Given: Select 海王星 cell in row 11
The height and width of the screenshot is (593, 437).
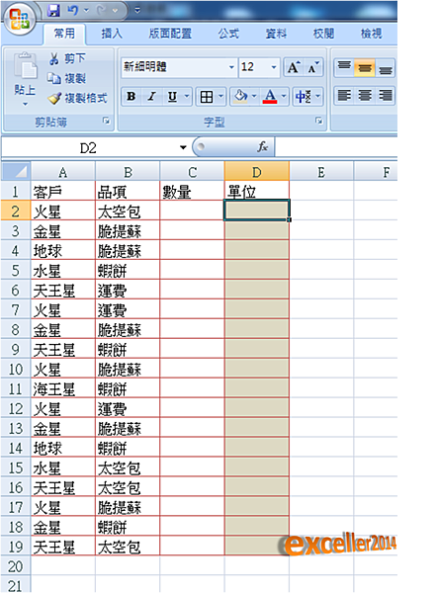Looking at the screenshot, I should click(x=63, y=388).
